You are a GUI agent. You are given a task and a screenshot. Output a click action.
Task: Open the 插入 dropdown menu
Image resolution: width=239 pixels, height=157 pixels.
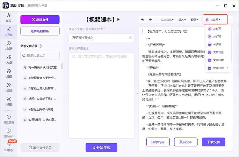(182, 20)
